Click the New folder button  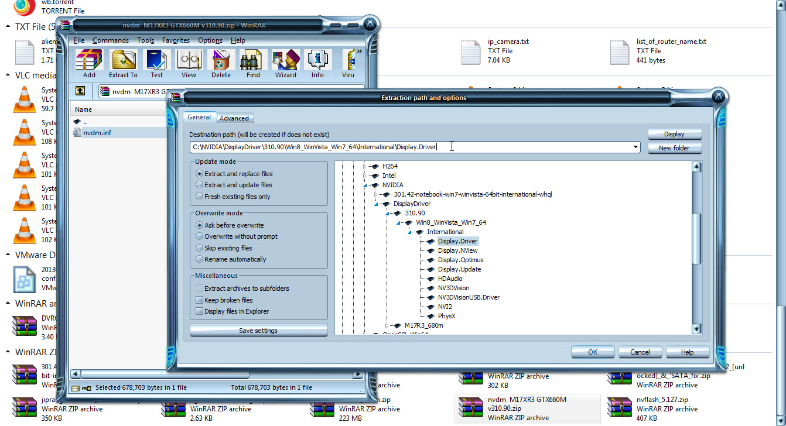[674, 148]
